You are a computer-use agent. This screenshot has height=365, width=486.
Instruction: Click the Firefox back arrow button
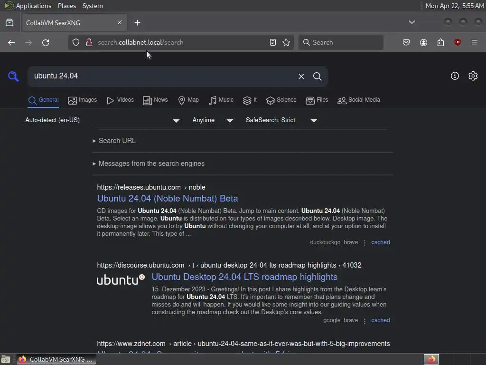click(11, 42)
